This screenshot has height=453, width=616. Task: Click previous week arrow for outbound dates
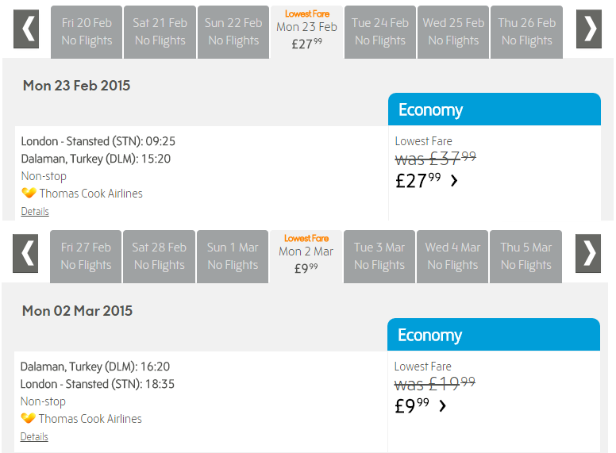pyautogui.click(x=27, y=29)
